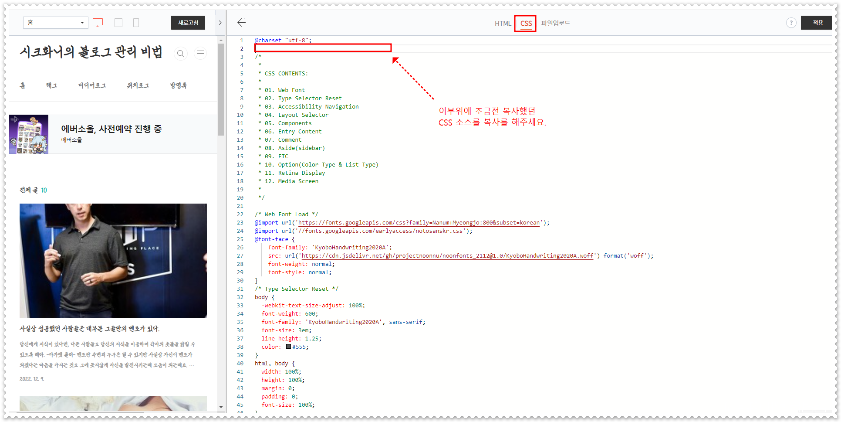The height and width of the screenshot is (422, 841).
Task: Switch to the CSS tab
Action: [526, 24]
